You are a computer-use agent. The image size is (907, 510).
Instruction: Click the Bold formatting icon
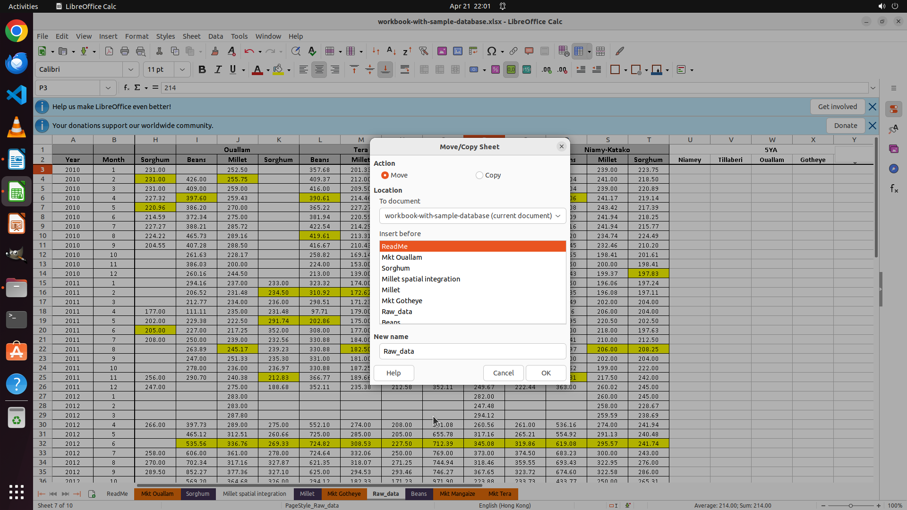tap(202, 70)
